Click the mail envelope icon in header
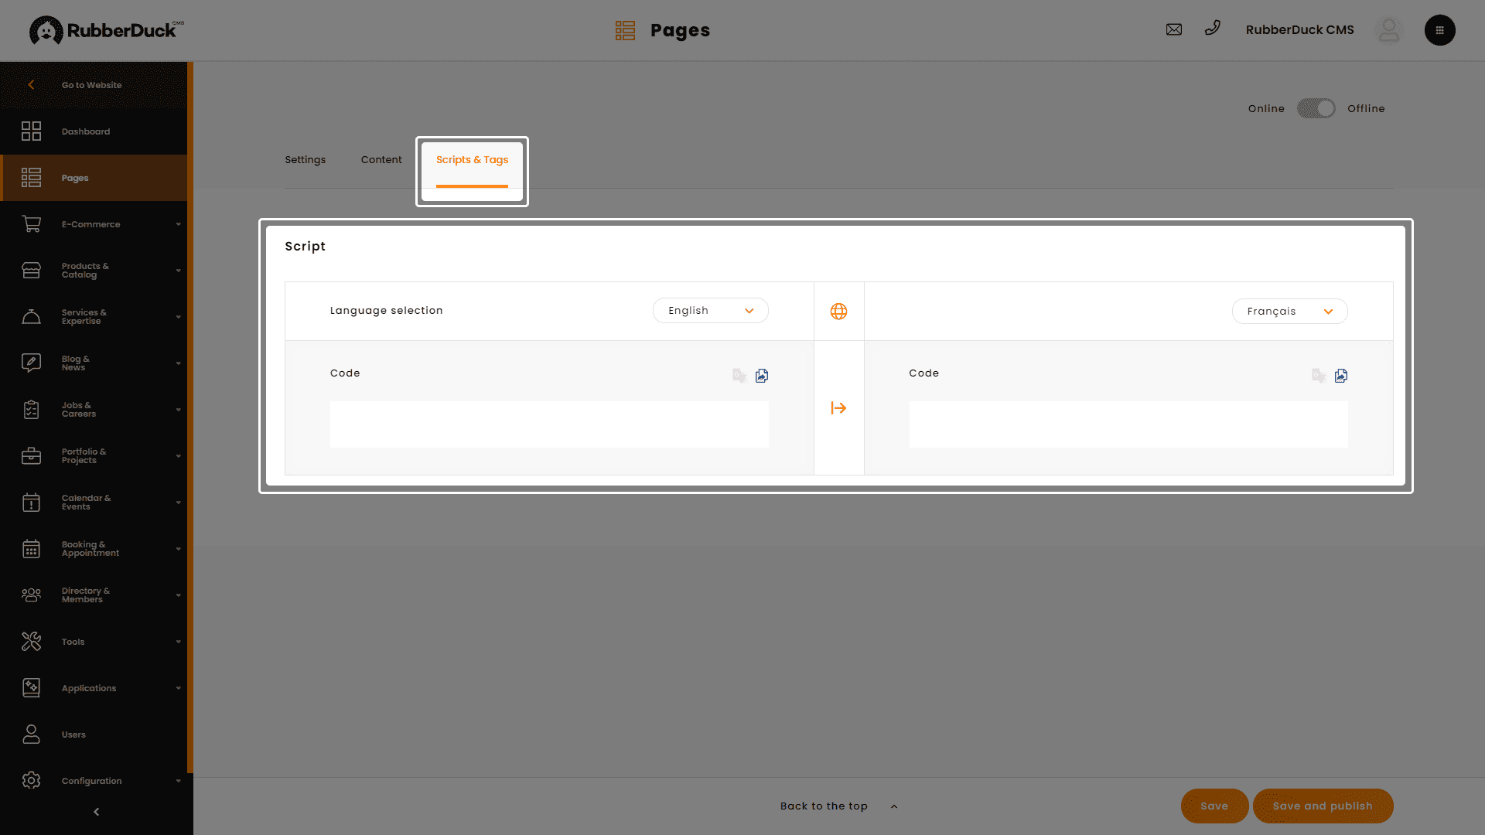The height and width of the screenshot is (835, 1485). [1173, 29]
